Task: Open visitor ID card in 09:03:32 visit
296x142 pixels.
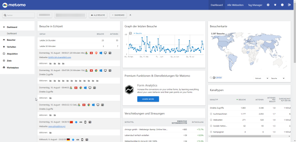Action: click(x=102, y=105)
